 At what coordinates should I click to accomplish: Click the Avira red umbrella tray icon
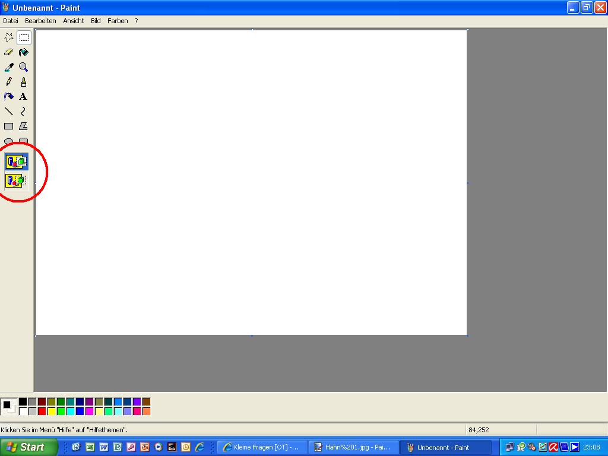553,447
